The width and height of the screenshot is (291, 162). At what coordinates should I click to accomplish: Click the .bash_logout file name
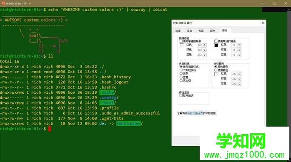[114, 82]
